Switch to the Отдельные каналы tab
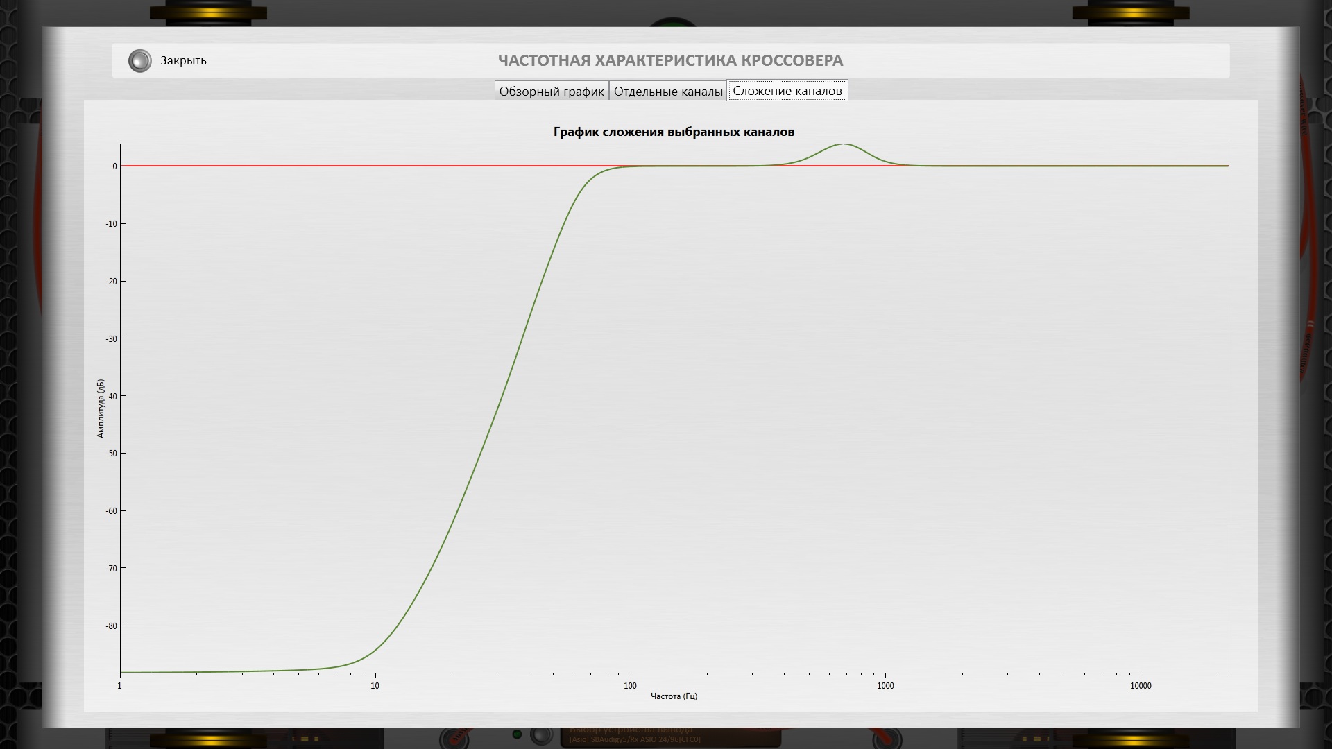 [x=668, y=92]
